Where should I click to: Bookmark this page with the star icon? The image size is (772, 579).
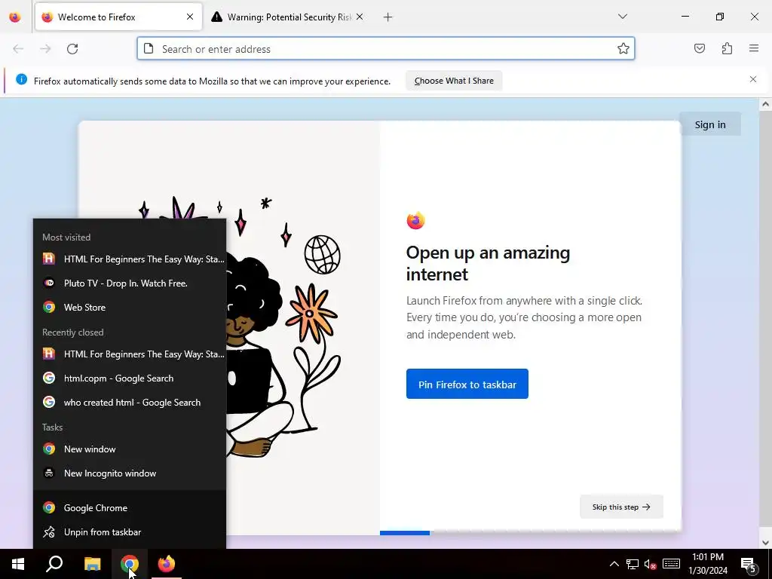click(623, 49)
